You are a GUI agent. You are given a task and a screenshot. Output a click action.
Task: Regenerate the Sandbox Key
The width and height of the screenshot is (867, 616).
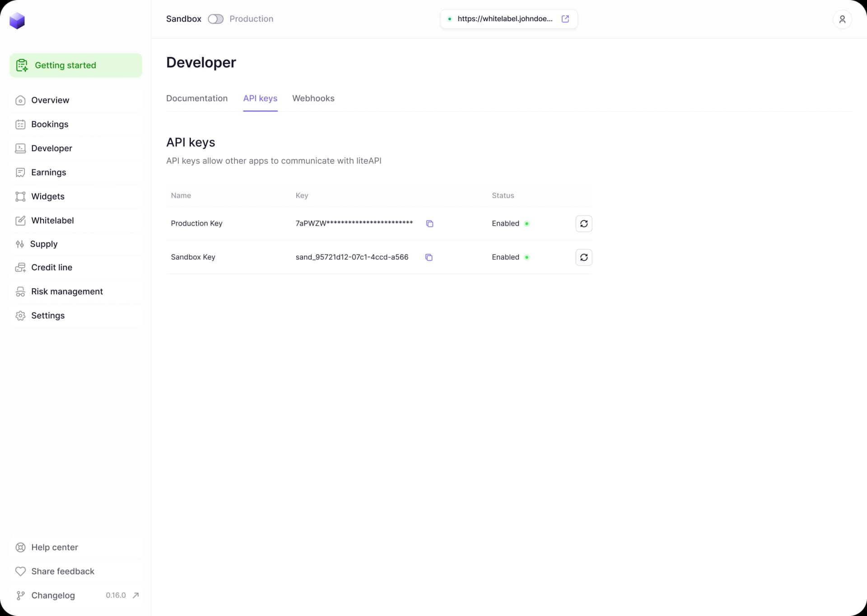point(583,257)
